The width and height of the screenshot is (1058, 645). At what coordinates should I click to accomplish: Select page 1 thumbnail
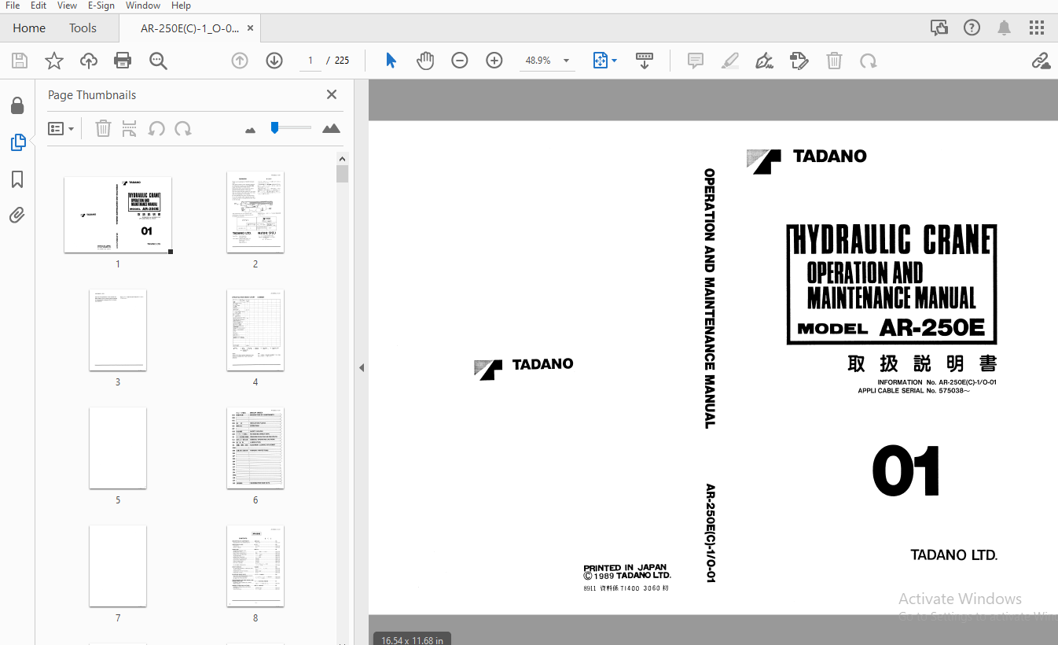click(x=118, y=215)
